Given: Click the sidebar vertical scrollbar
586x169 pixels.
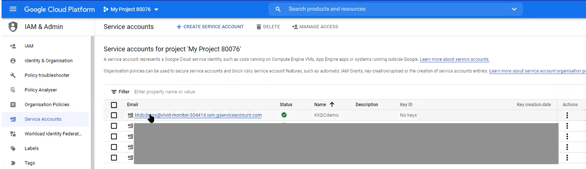Looking at the screenshot, I should 93,103.
